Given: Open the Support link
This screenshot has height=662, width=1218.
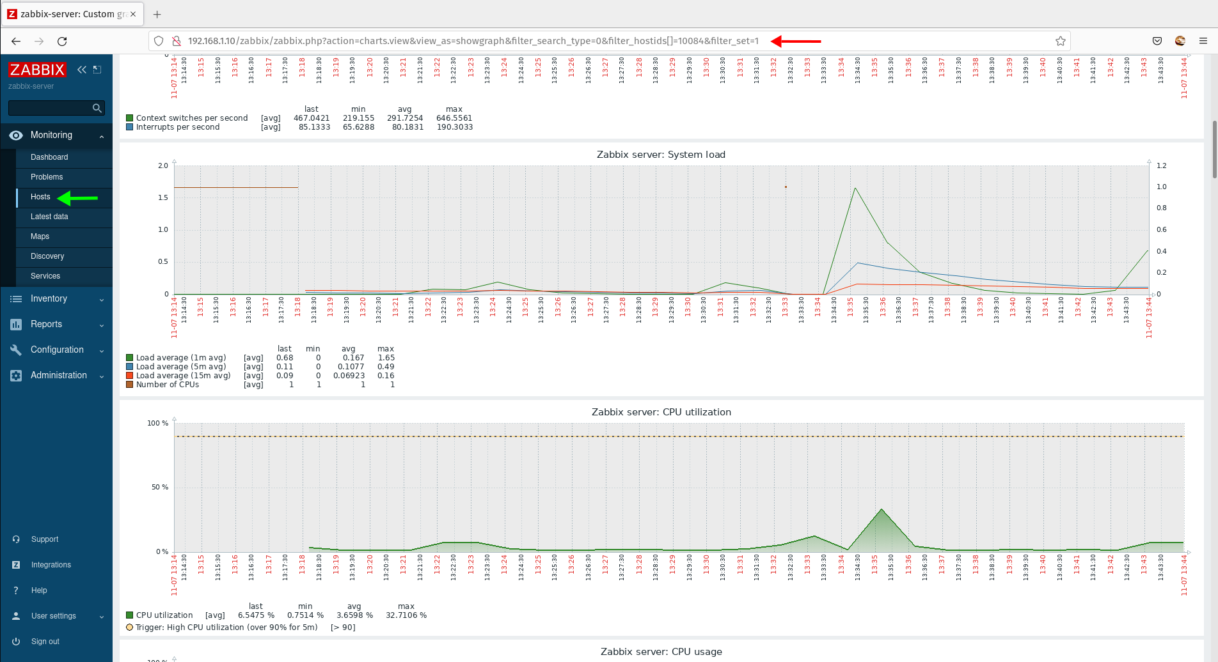Looking at the screenshot, I should coord(45,539).
